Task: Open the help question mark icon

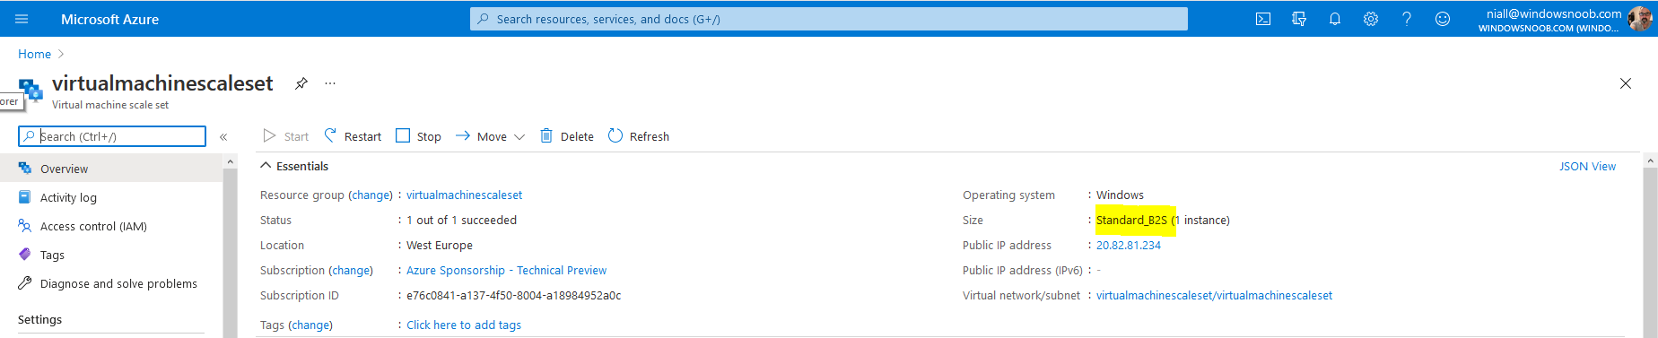Action: [1407, 19]
